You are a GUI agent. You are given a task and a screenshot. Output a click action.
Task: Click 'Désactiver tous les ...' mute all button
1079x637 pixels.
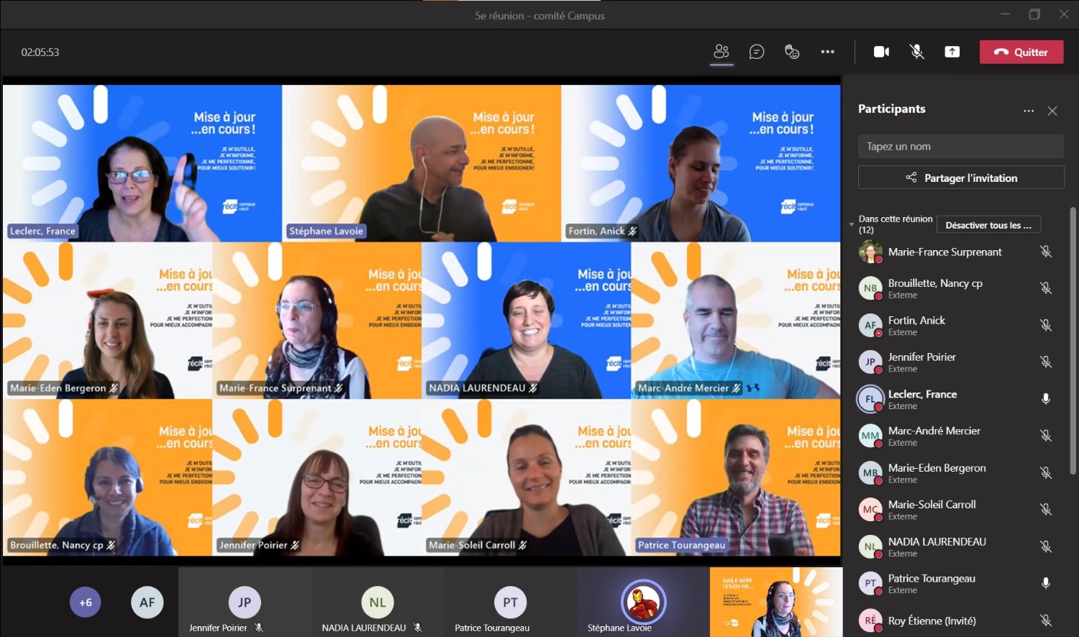(x=988, y=225)
